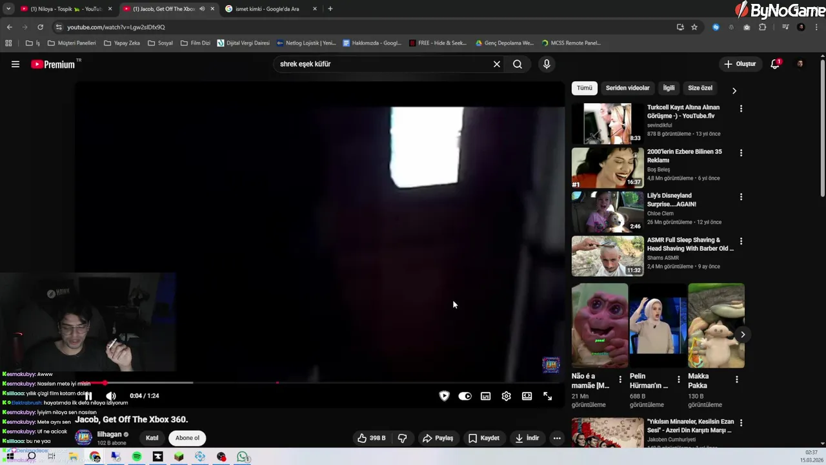The width and height of the screenshot is (826, 465).
Task: Open media control icon in Chrome toolbar
Action: point(785,27)
